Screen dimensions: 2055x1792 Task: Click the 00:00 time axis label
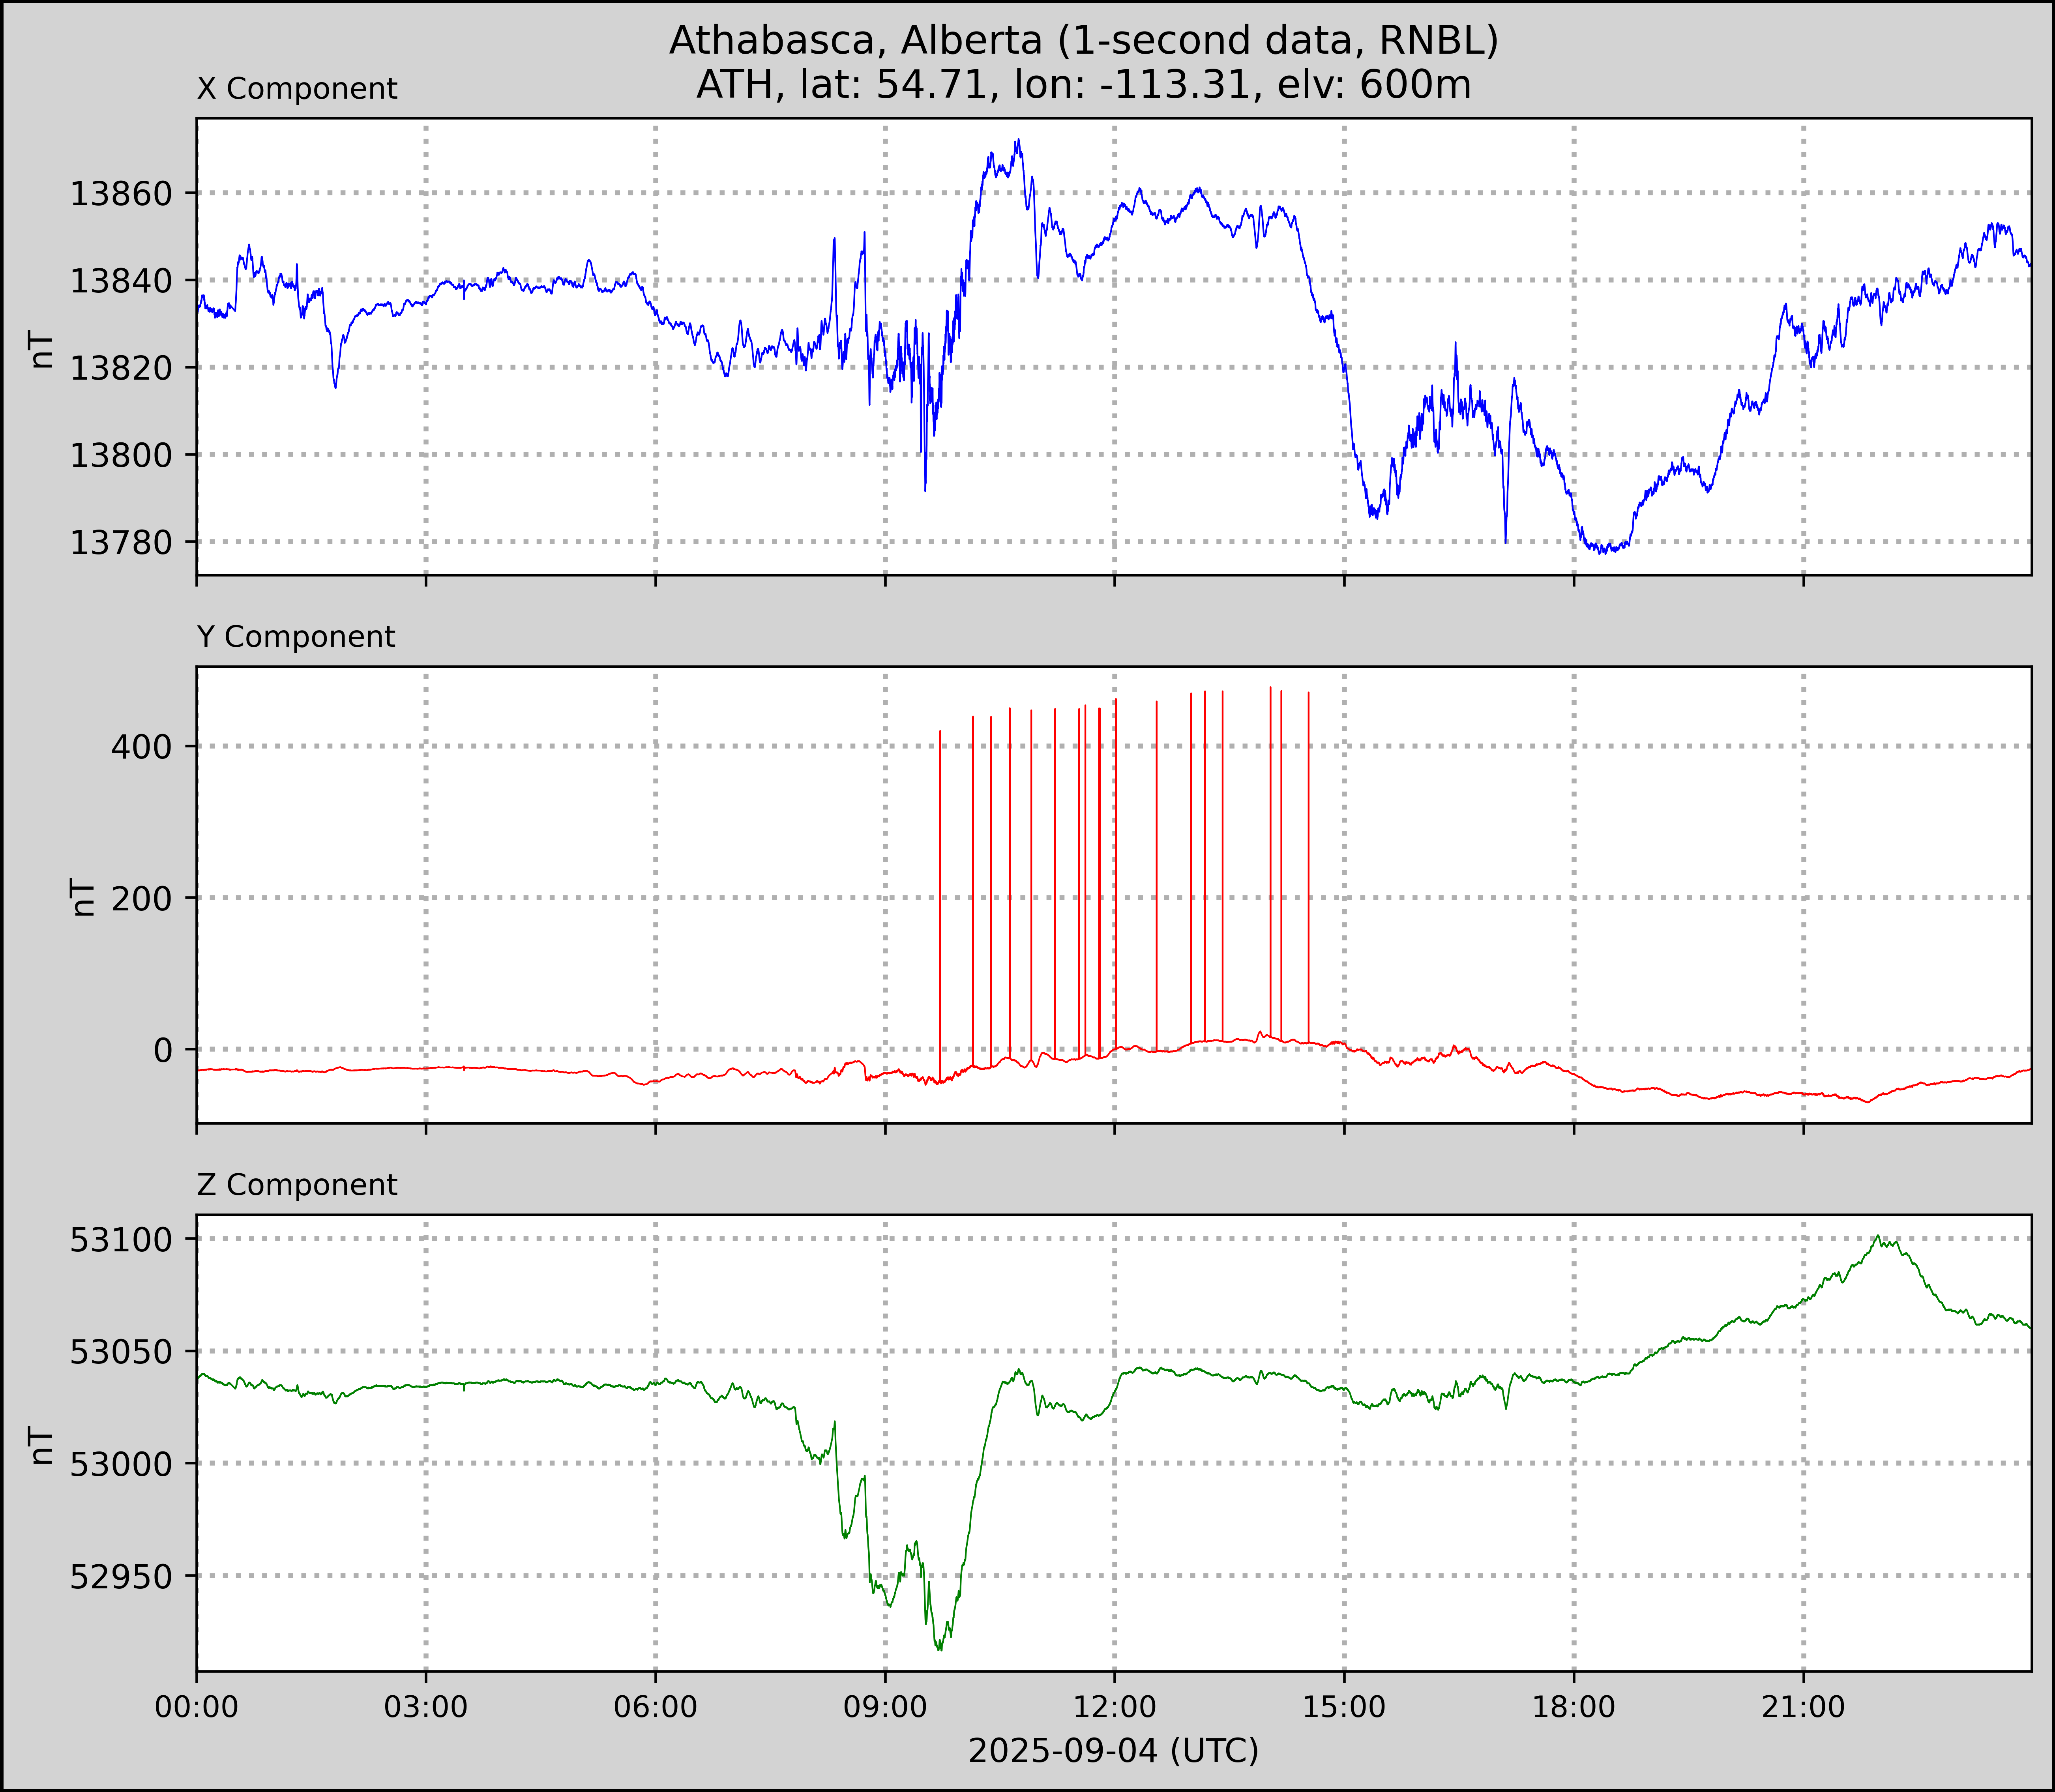(x=197, y=1707)
